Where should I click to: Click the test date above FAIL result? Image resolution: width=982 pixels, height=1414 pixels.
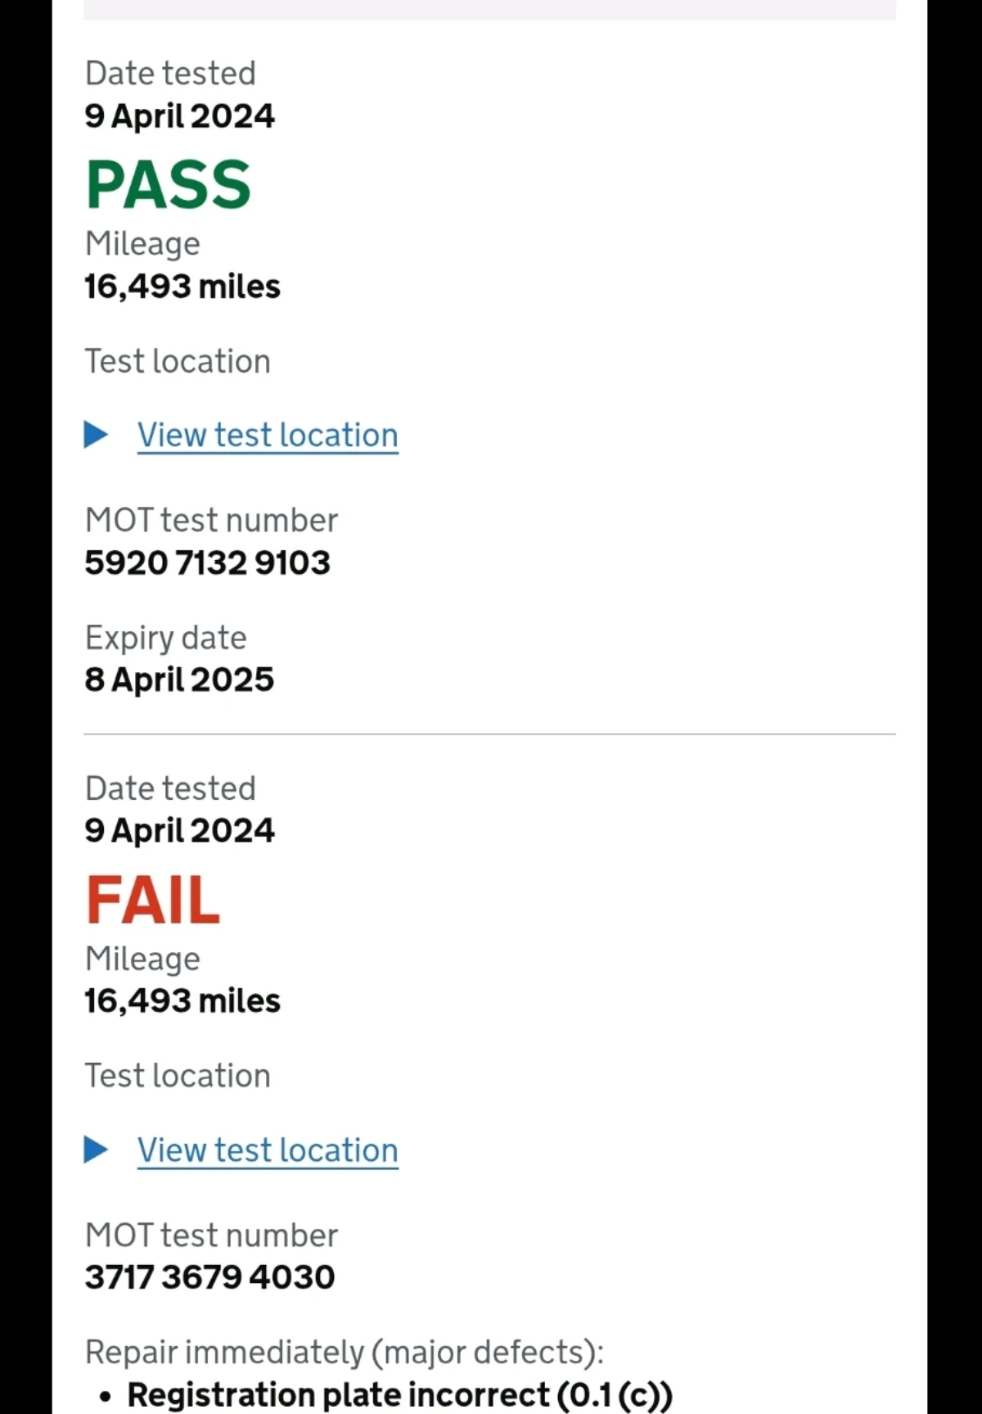coord(179,830)
